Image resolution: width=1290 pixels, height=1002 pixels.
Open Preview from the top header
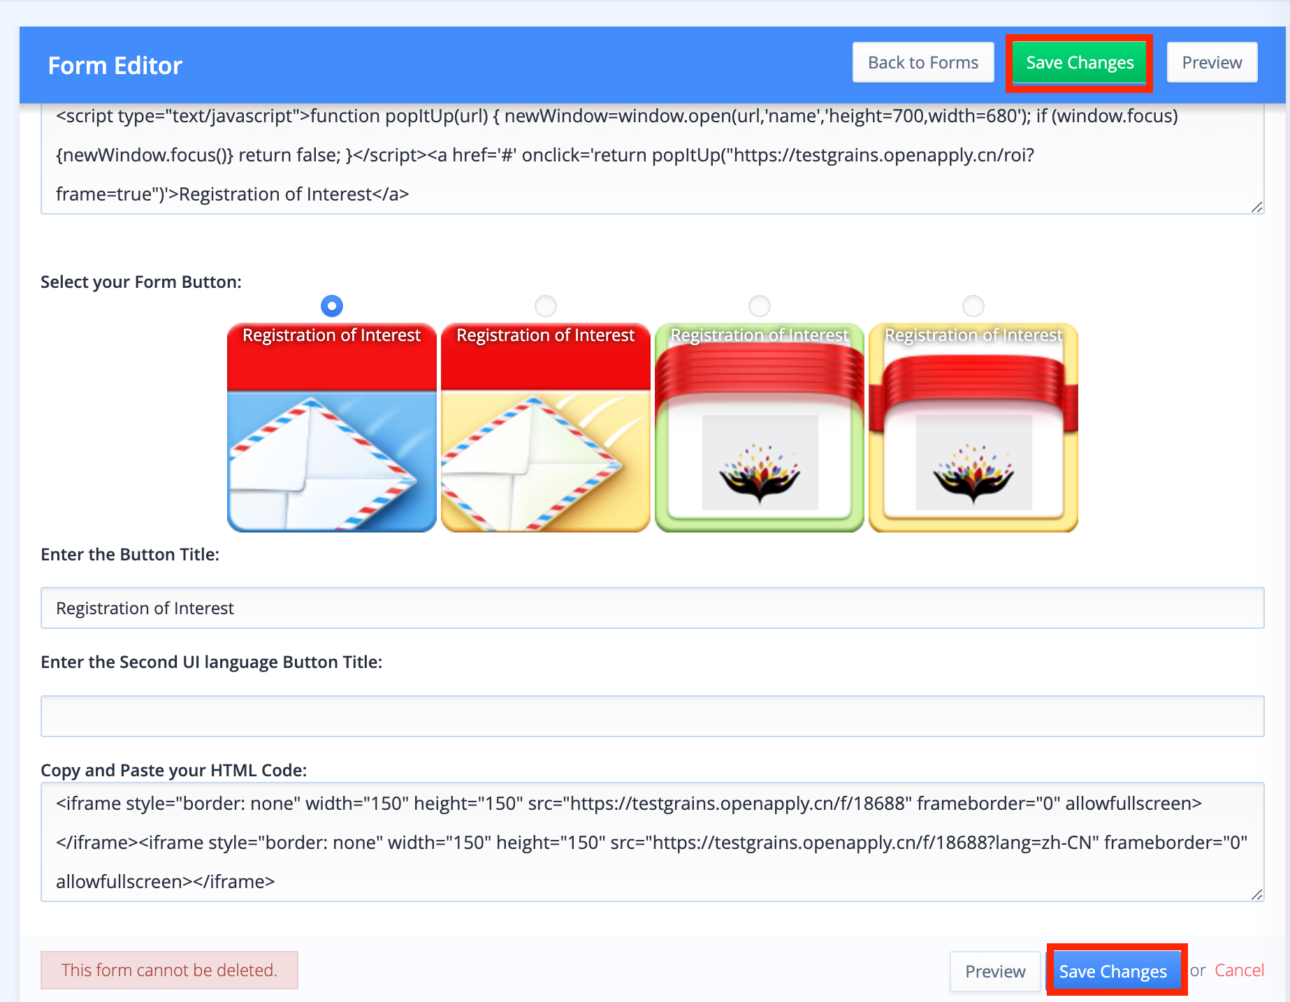coord(1212,62)
